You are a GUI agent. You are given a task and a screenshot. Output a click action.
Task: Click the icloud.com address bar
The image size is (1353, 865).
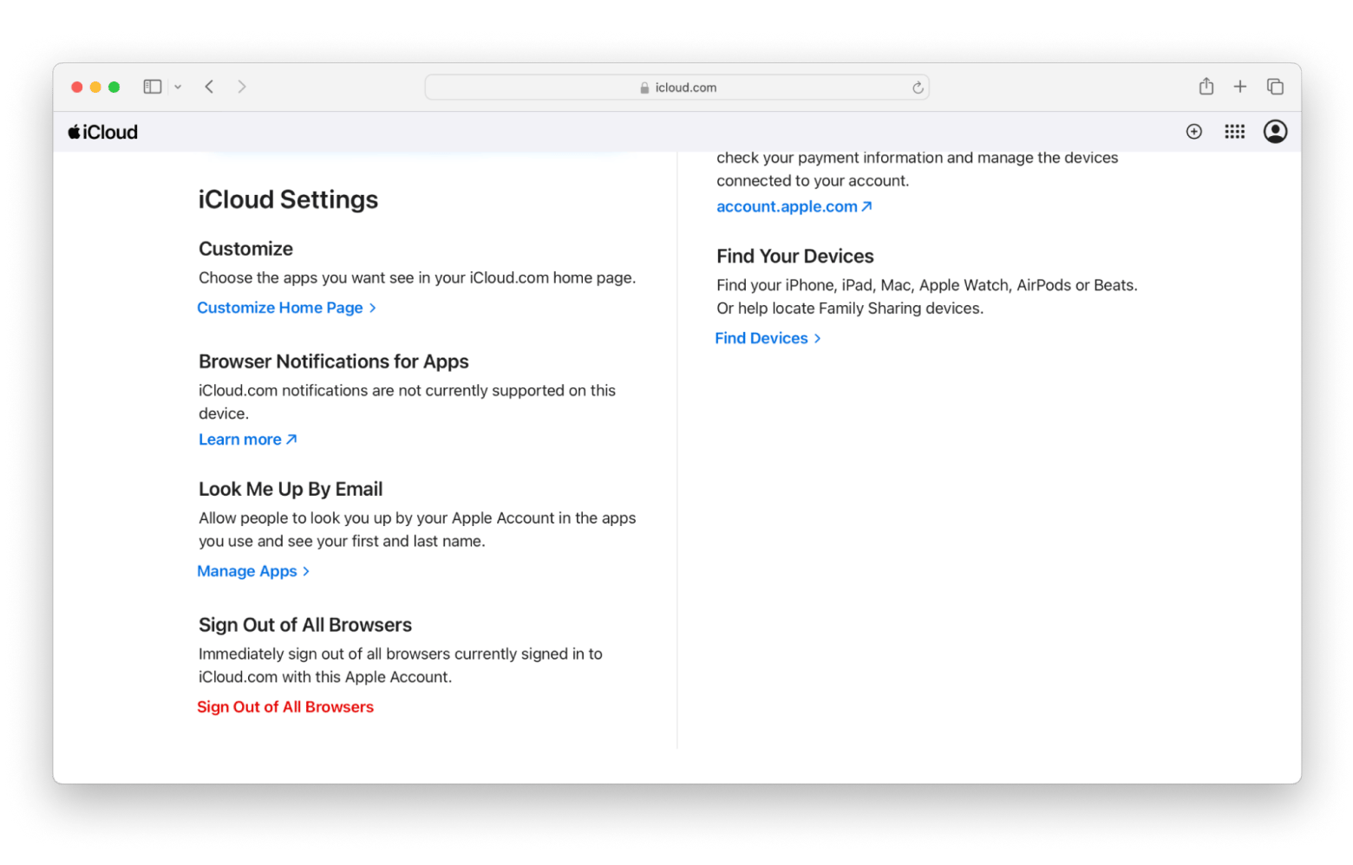[676, 88]
